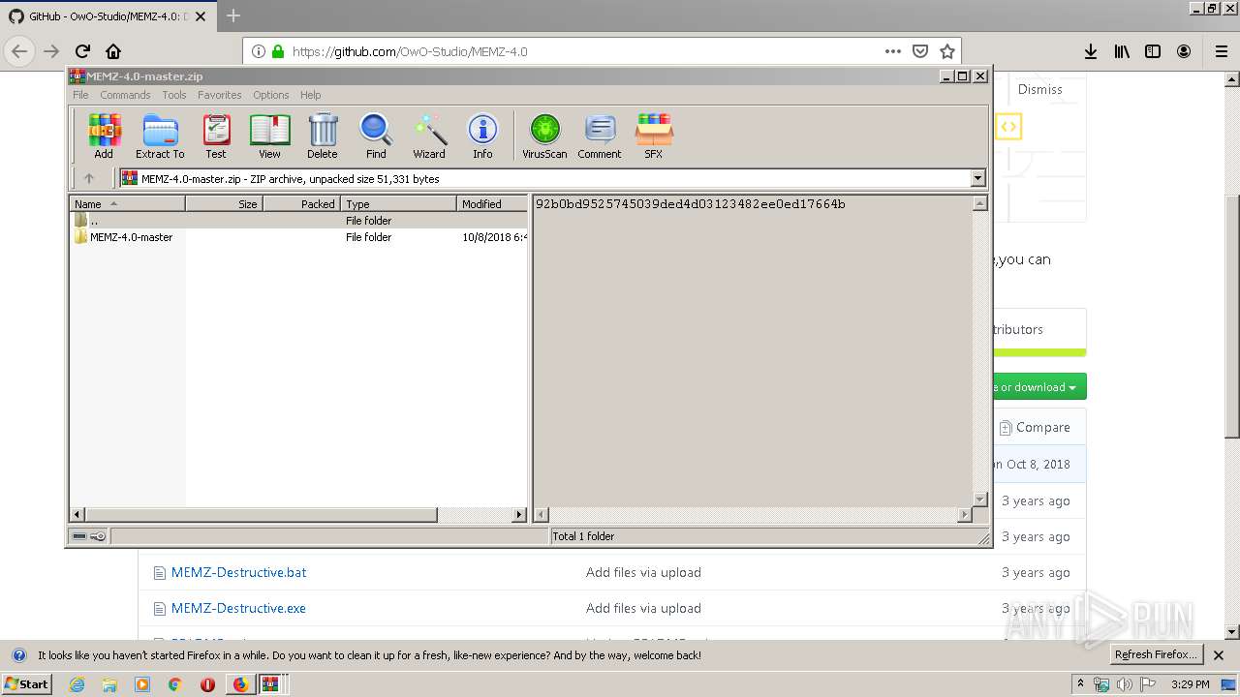
Task: Open the Commands menu
Action: [x=125, y=95]
